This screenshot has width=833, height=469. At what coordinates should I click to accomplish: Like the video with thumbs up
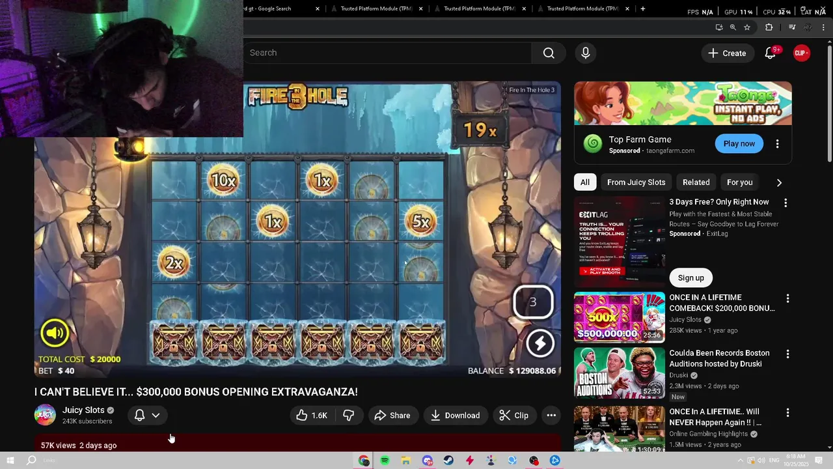click(312, 416)
